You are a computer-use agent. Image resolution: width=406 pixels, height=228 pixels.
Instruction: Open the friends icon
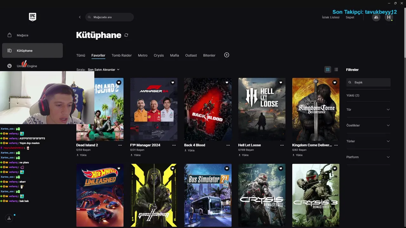(x=376, y=17)
